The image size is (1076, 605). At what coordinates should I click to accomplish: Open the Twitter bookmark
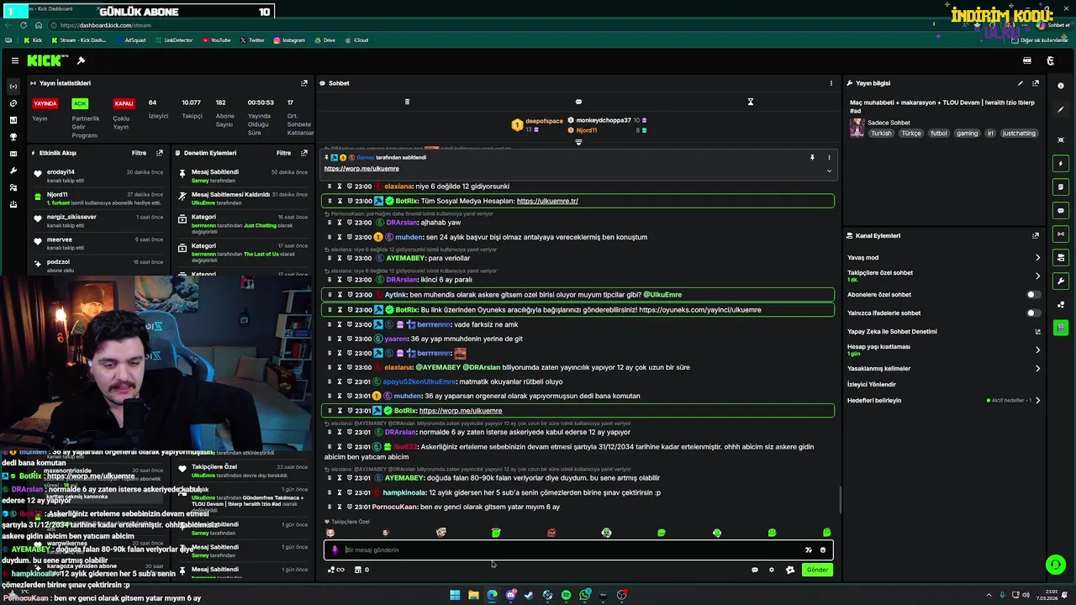252,40
